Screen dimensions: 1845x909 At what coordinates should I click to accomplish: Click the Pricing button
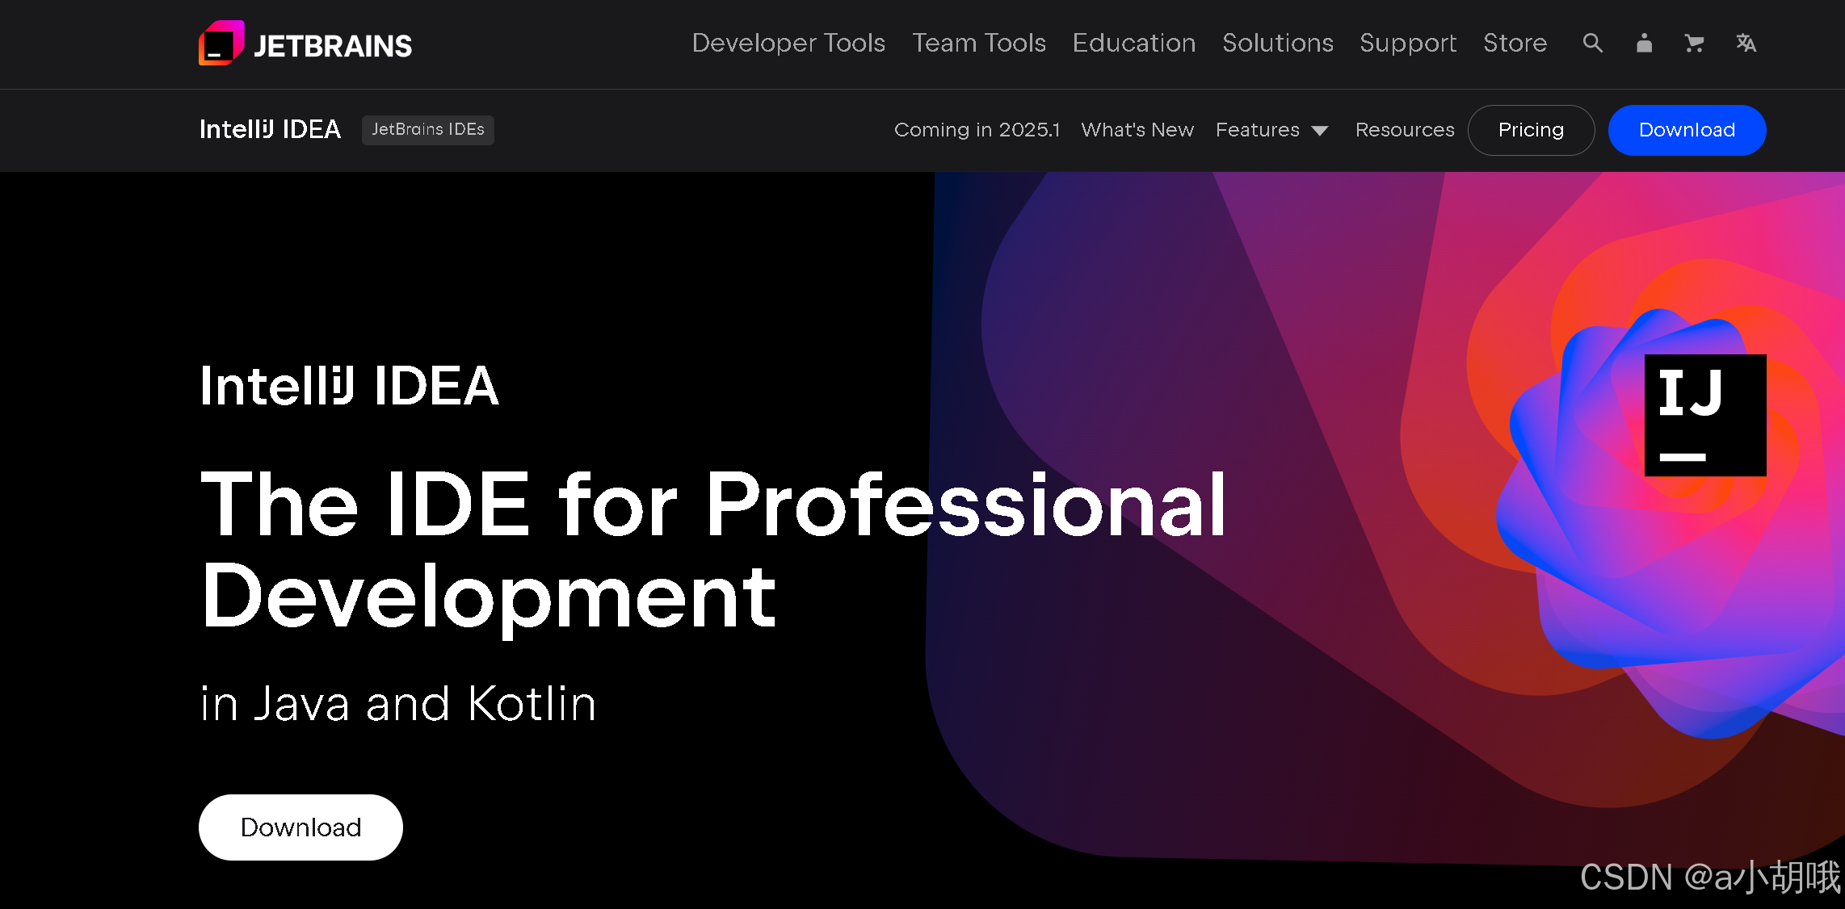[x=1531, y=130]
